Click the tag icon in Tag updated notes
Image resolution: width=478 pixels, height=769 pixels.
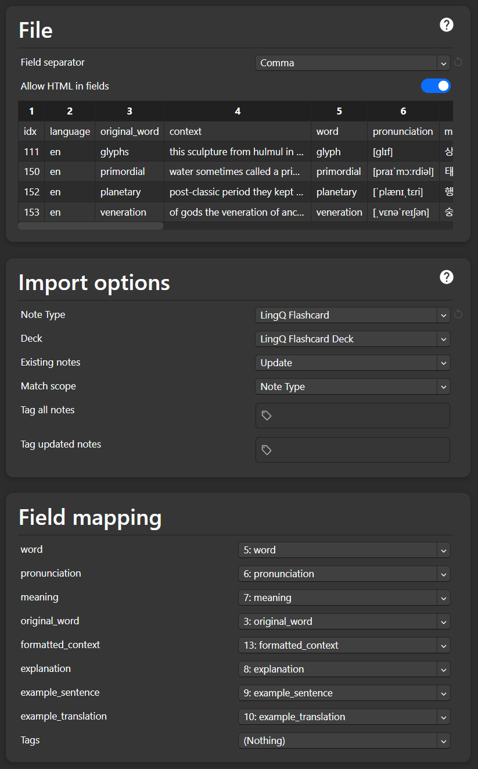tap(267, 450)
